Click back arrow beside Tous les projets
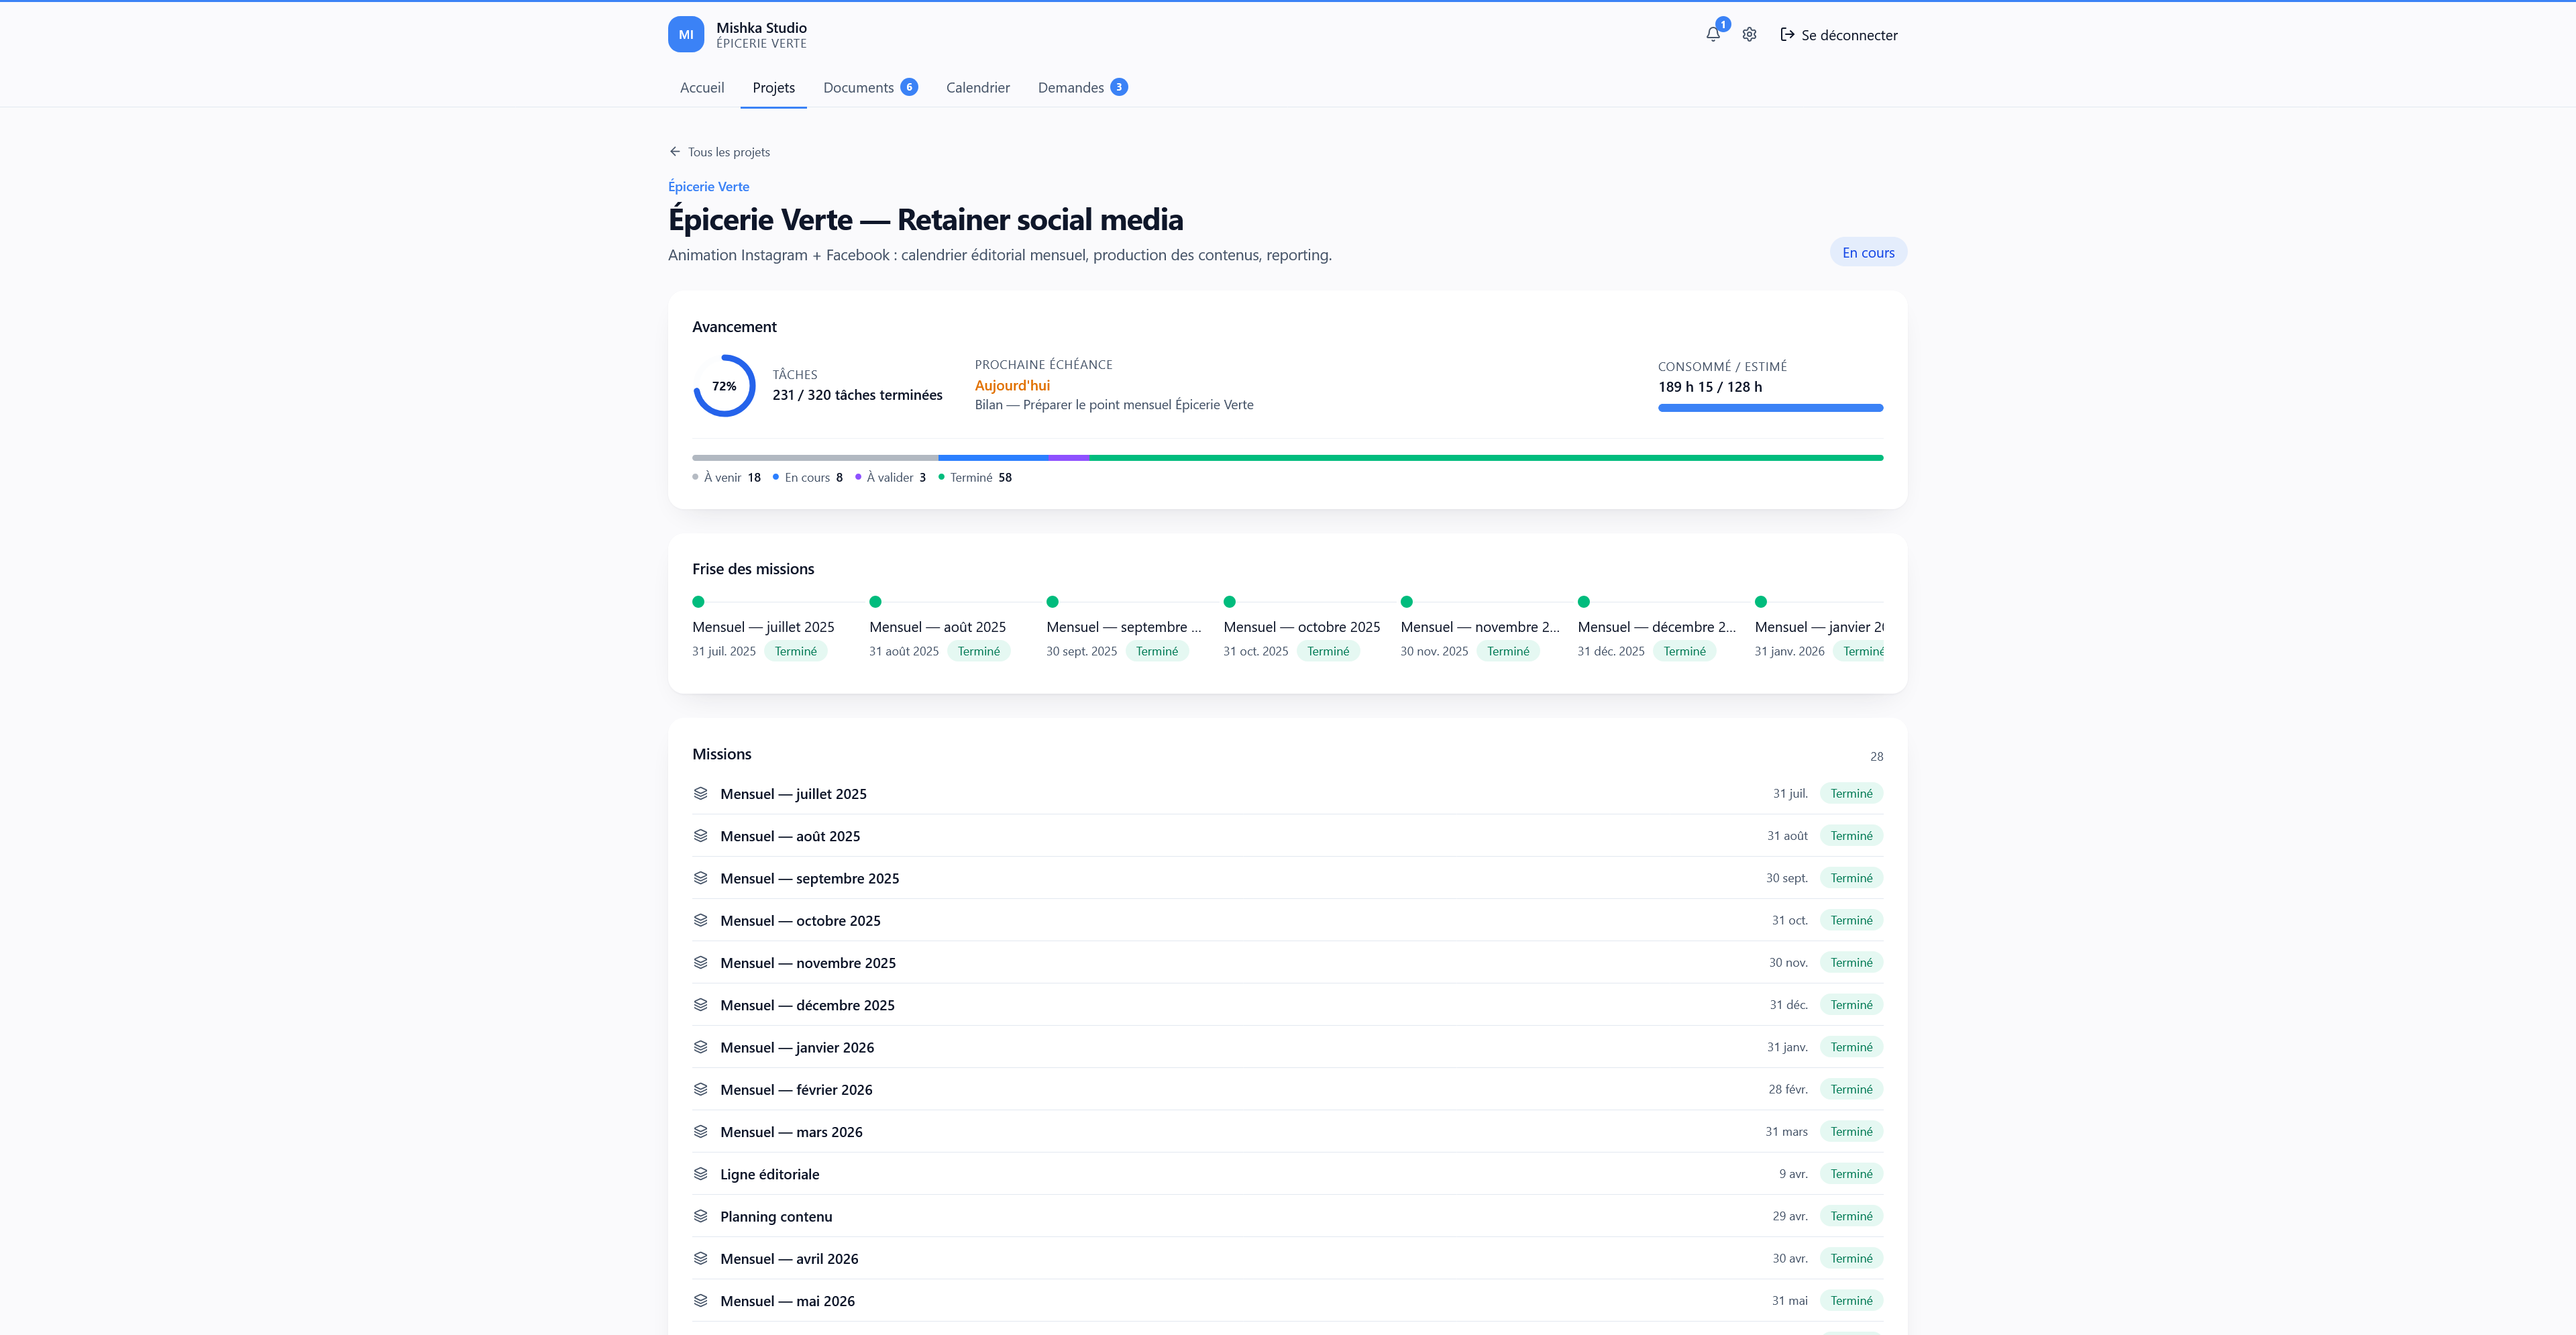This screenshot has height=1335, width=2576. (x=675, y=152)
